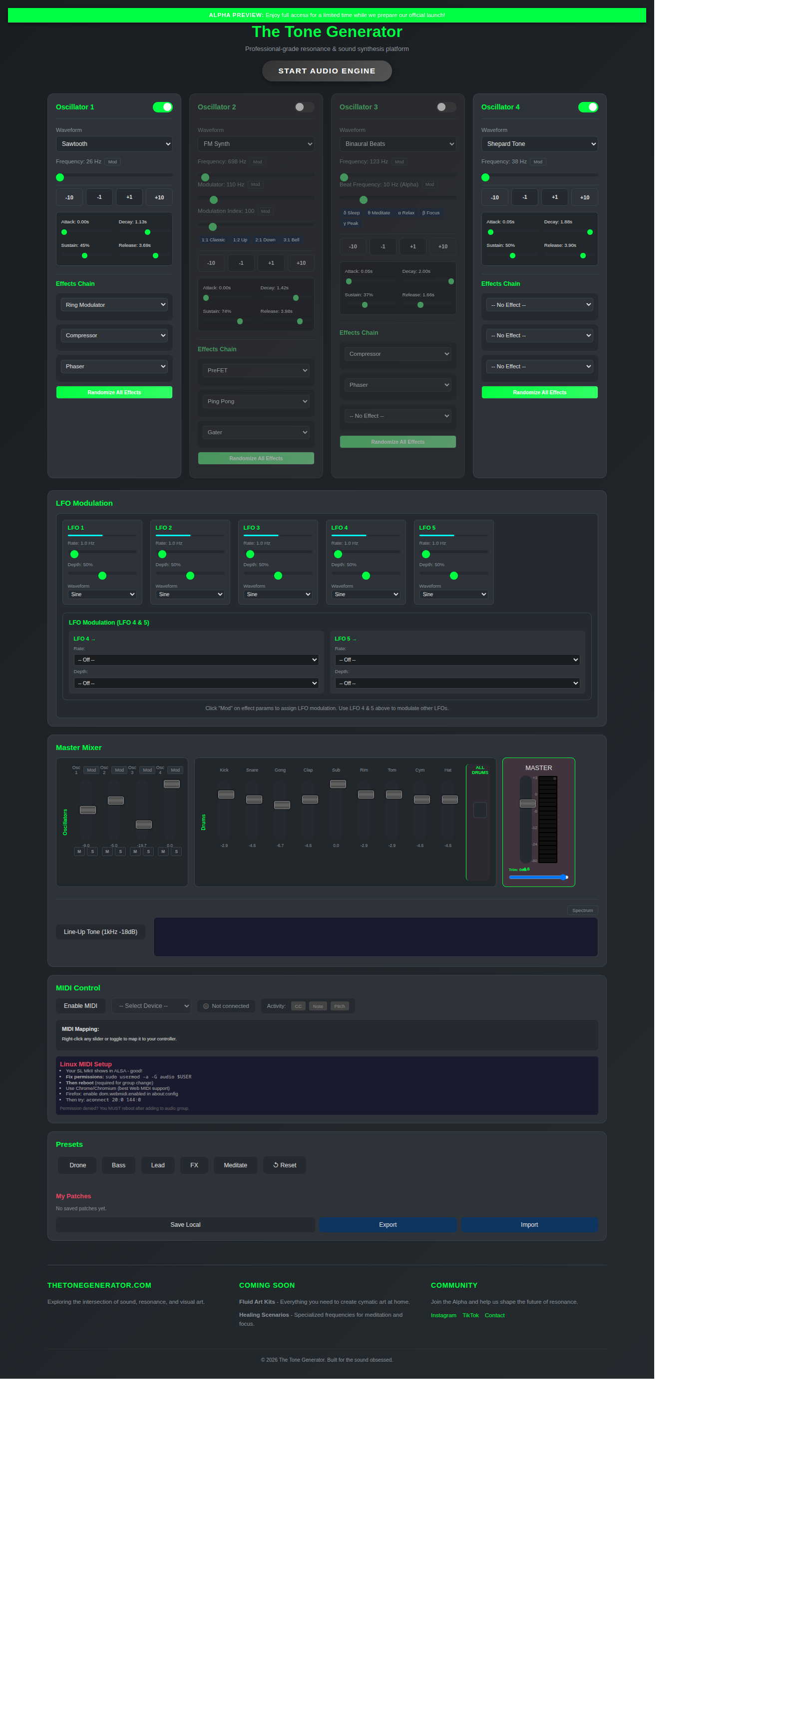Click the Start Audio Engine button
Image resolution: width=808 pixels, height=1723 pixels.
click(x=326, y=71)
